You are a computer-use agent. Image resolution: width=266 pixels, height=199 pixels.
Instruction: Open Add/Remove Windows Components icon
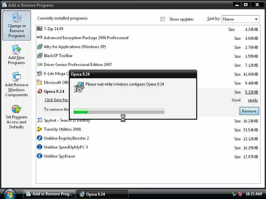tap(16, 77)
